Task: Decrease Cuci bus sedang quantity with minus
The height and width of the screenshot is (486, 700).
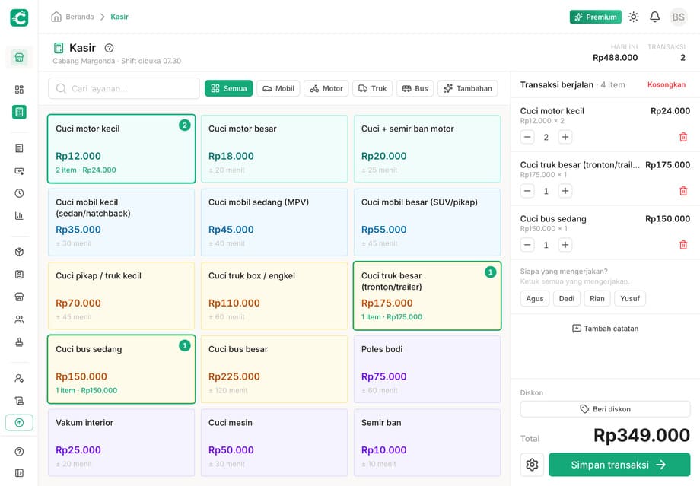Action: (x=527, y=245)
